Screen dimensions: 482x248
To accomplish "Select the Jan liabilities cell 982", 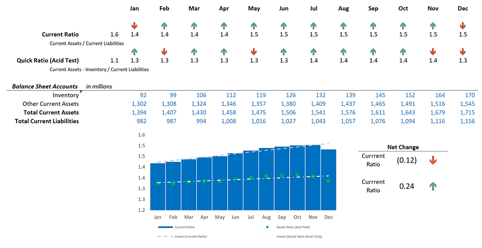I will 141,121.
